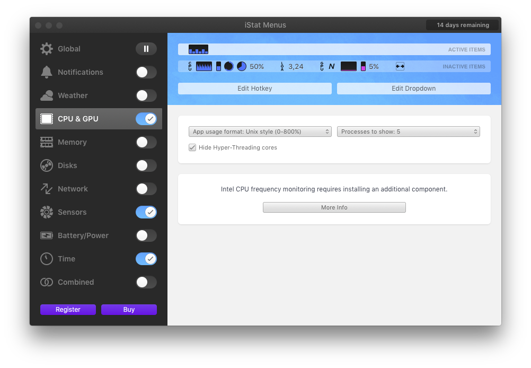Image resolution: width=531 pixels, height=368 pixels.
Task: Click the Global gear icon
Action: (47, 49)
